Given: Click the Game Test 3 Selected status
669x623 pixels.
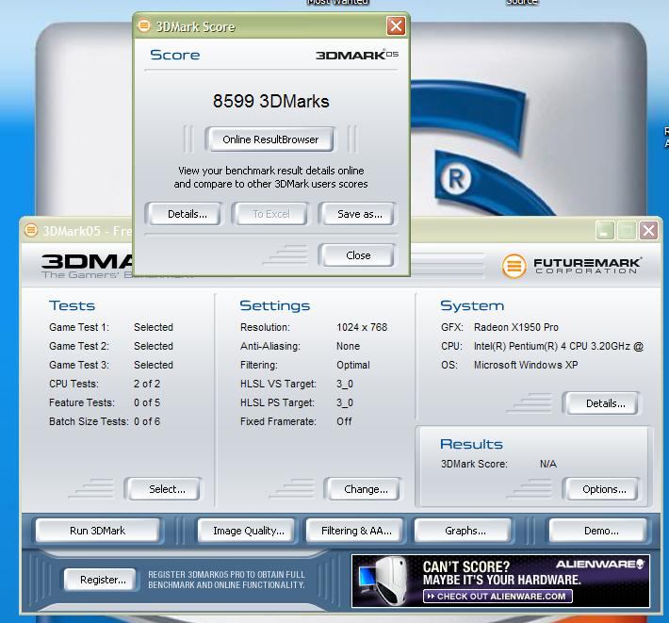Looking at the screenshot, I should coord(154,365).
